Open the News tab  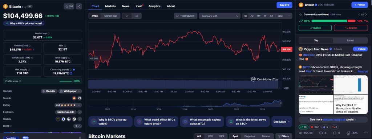pos(126,6)
